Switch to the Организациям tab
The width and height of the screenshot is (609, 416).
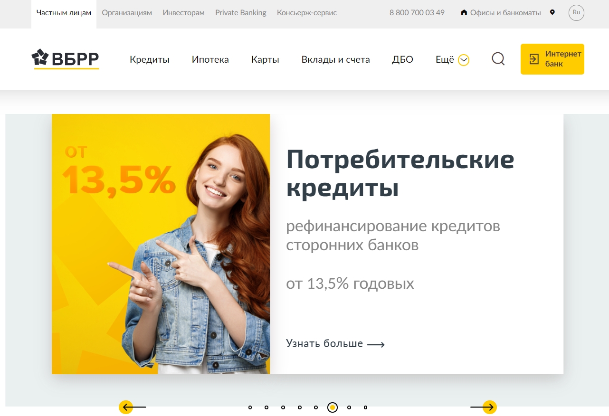point(127,13)
